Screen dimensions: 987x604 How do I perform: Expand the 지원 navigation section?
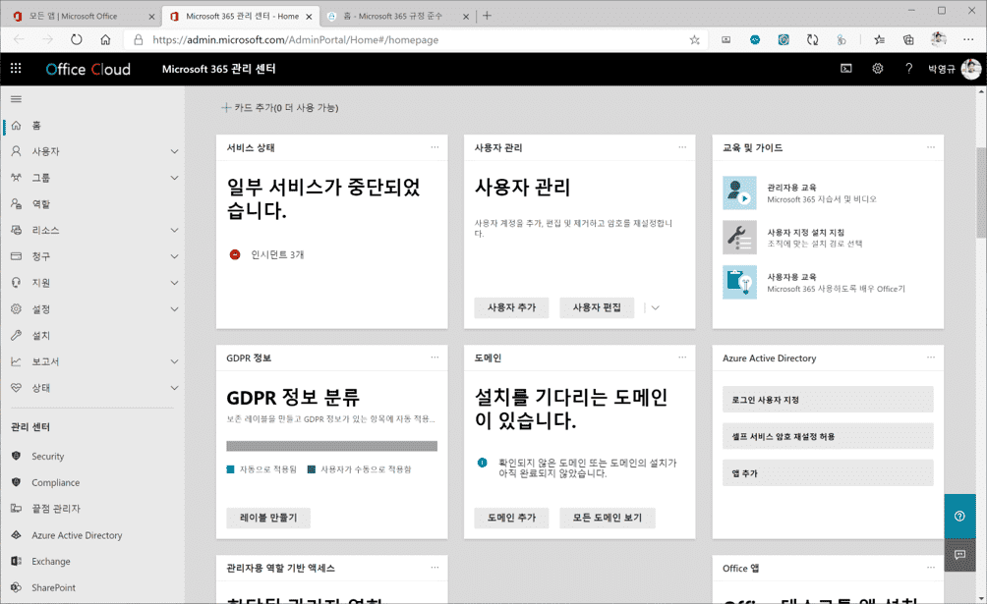click(174, 283)
